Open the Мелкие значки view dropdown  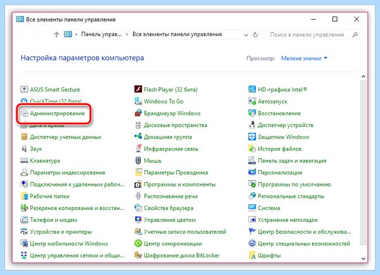pos(304,58)
